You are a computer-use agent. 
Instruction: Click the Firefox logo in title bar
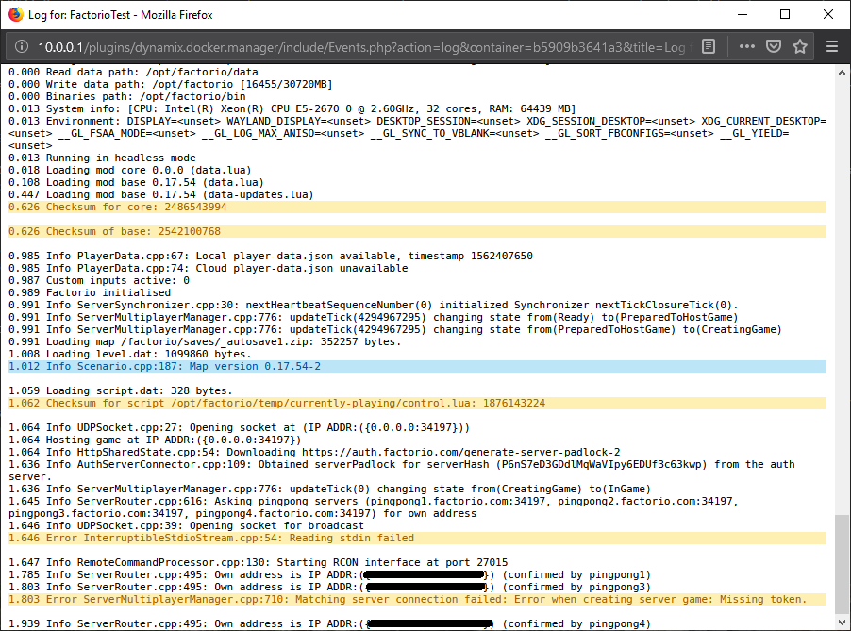(16, 15)
